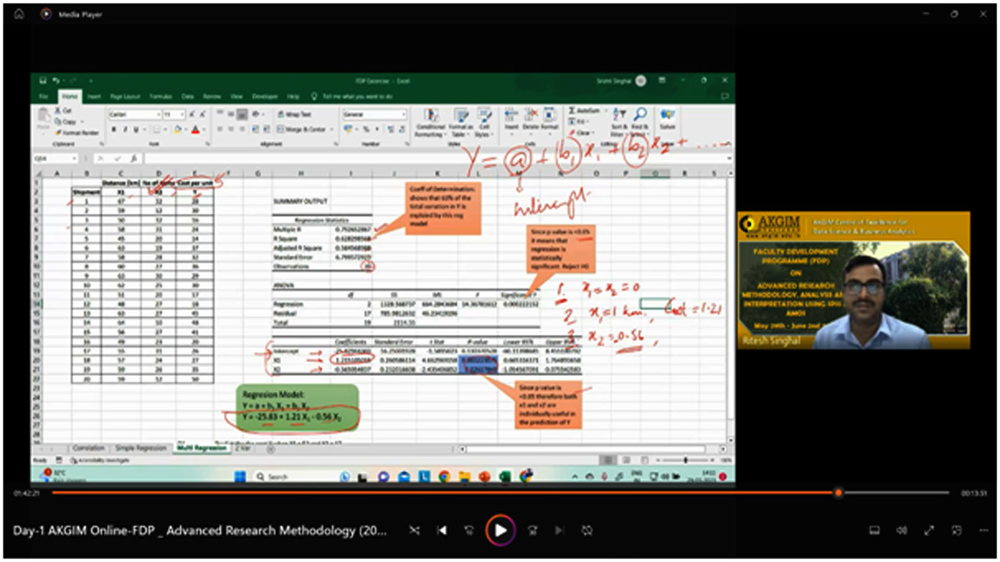
Task: Click the Fill Color bucket icon
Action: [x=177, y=130]
